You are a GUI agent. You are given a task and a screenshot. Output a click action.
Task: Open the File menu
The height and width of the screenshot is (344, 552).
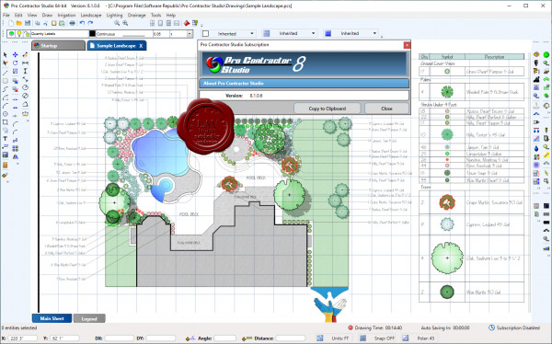point(6,15)
